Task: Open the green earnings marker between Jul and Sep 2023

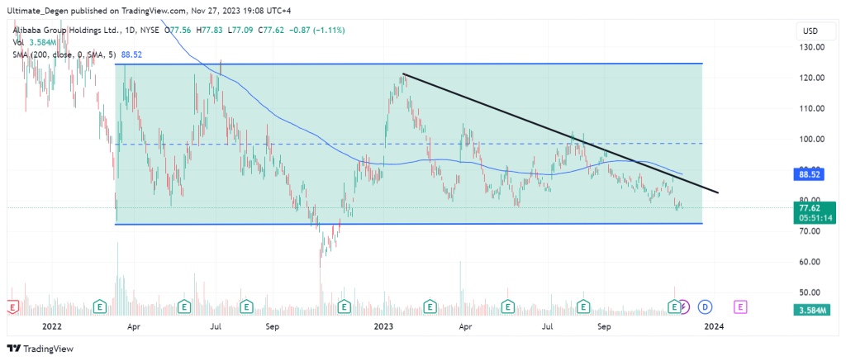Action: click(583, 306)
